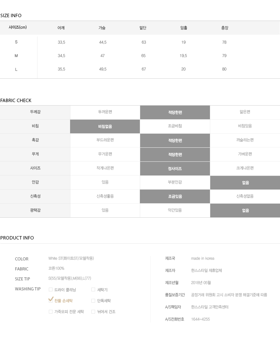The image size is (280, 346).
Task: Click the 부분안감 lining cell
Action: 175,182
